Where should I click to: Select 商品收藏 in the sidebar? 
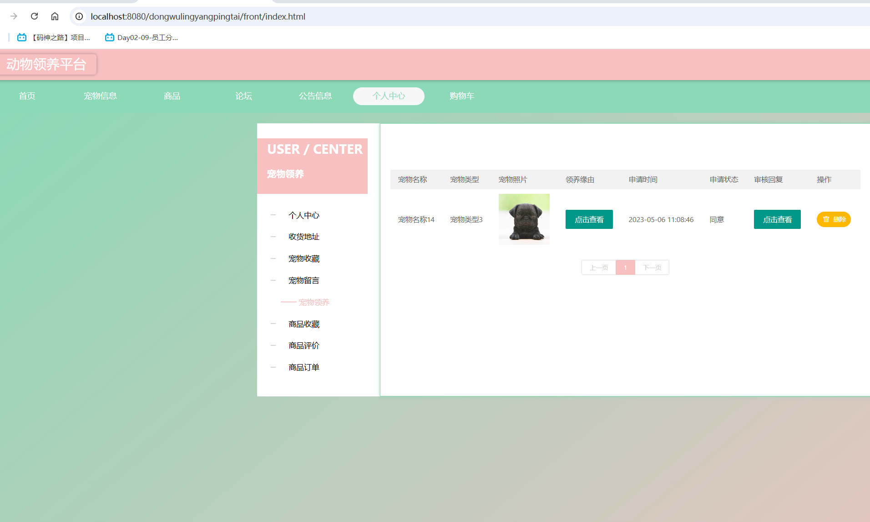[304, 324]
